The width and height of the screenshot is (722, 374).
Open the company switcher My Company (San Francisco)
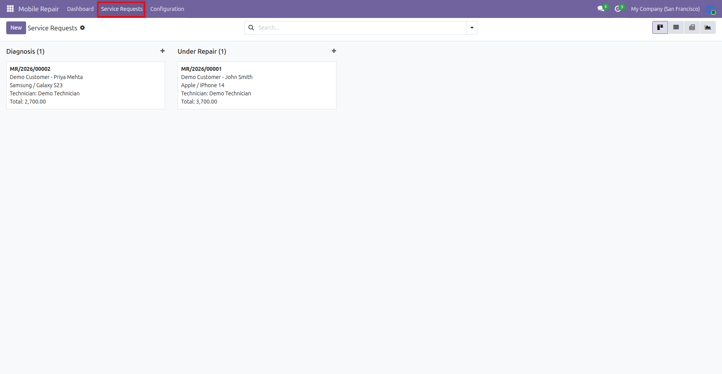pos(665,9)
